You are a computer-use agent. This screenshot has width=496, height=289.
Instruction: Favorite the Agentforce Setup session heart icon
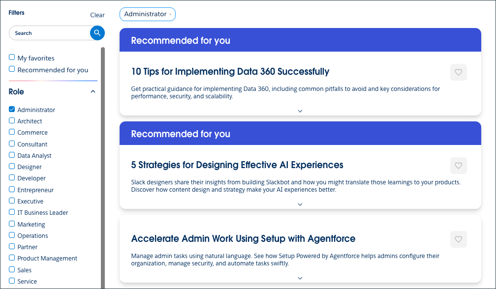pos(458,239)
